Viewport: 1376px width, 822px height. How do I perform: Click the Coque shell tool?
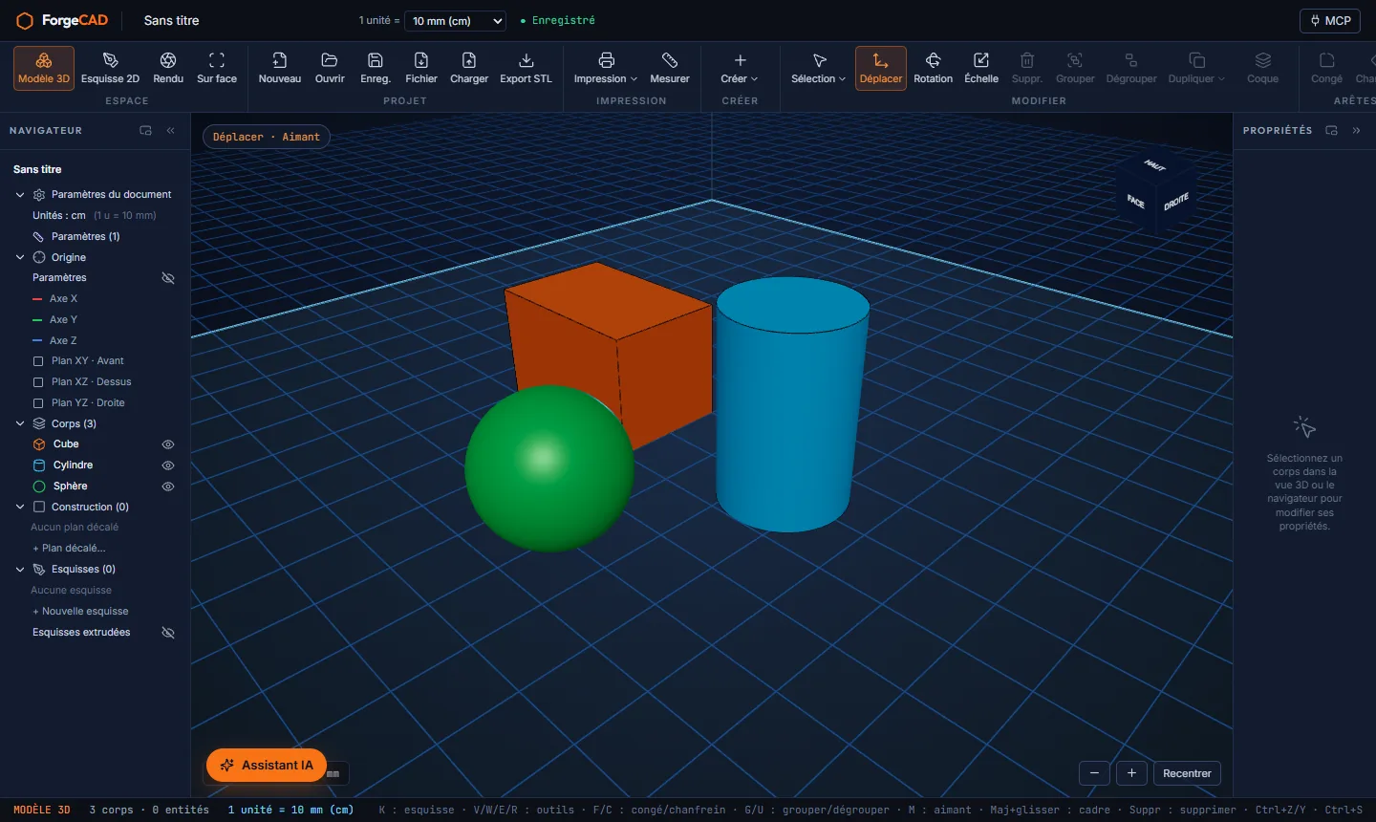1263,68
